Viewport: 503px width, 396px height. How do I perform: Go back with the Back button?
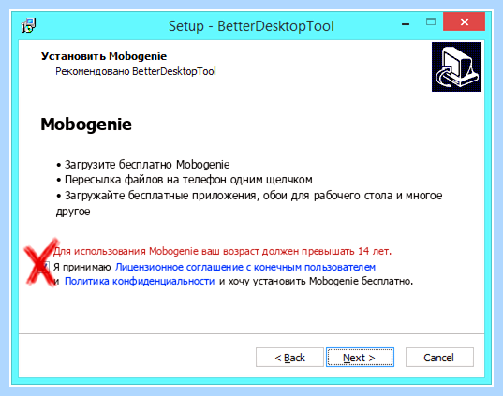[289, 358]
